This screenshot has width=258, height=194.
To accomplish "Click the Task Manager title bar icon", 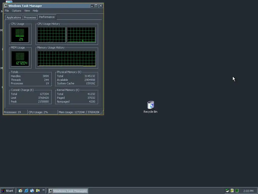I will coord(6,6).
